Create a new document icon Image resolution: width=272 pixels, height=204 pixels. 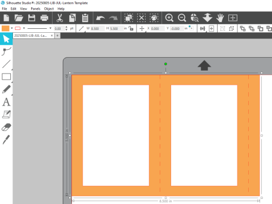pyautogui.click(x=6, y=18)
